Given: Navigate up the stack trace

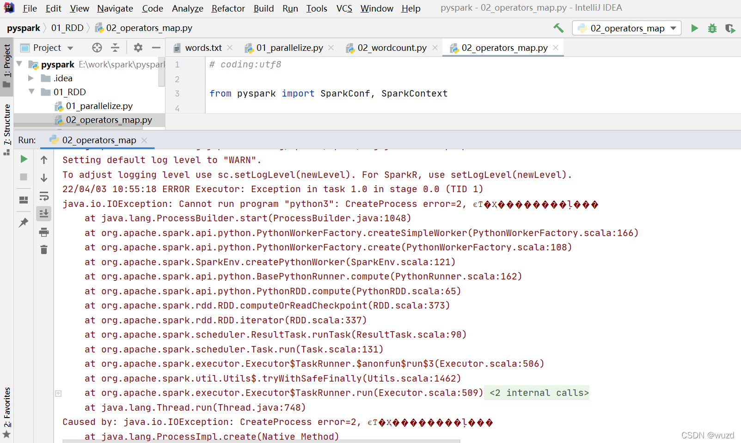Looking at the screenshot, I should [43, 159].
